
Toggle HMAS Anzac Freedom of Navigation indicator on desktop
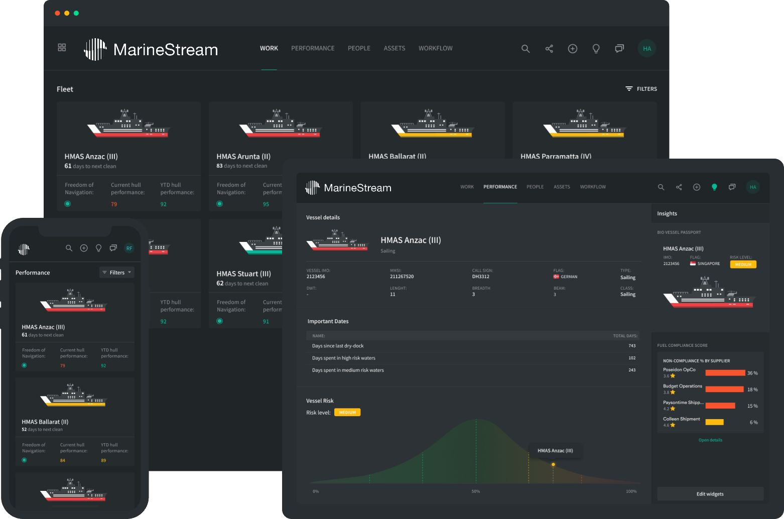[x=68, y=204]
